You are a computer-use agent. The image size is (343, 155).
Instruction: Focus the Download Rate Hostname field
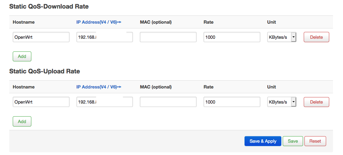pyautogui.click(x=41, y=37)
